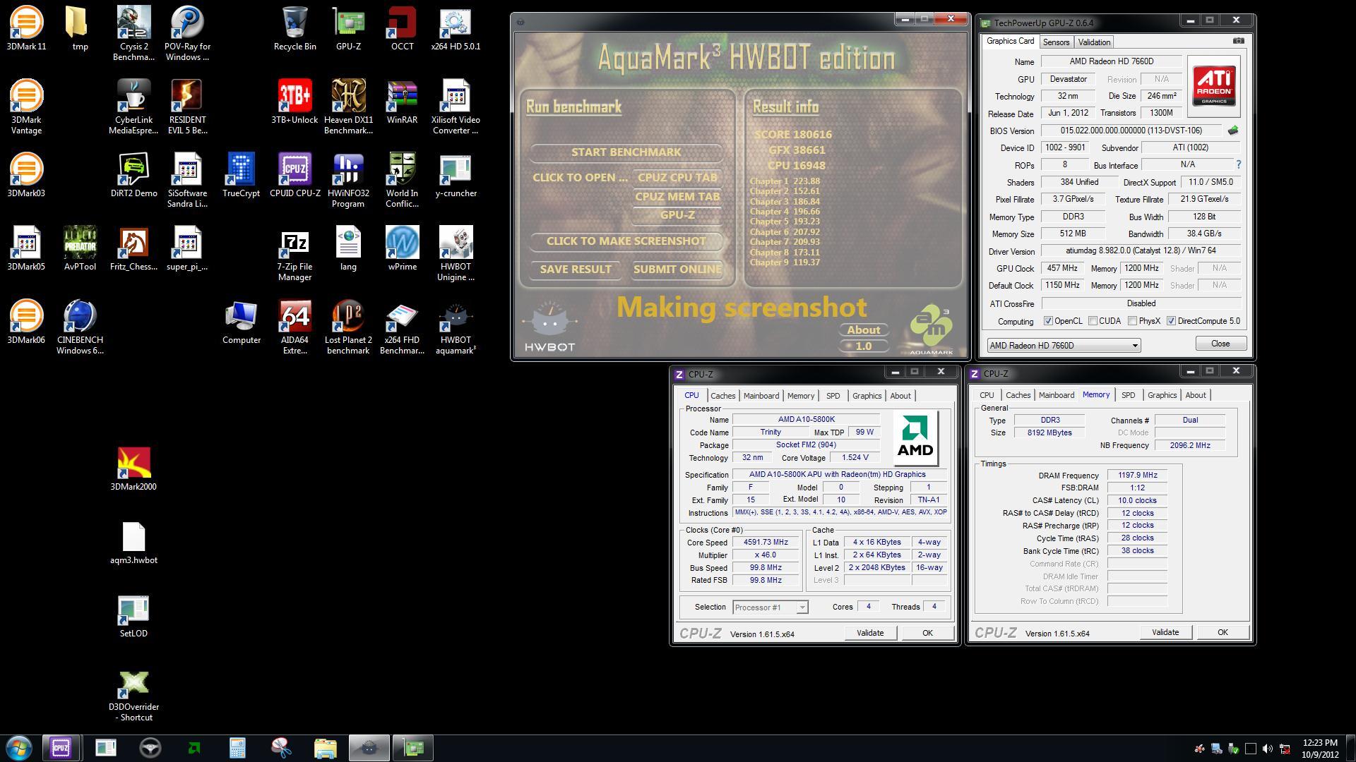Toggle the OpenCL checkbox in GPU-Z
The width and height of the screenshot is (1356, 762).
pos(1048,321)
